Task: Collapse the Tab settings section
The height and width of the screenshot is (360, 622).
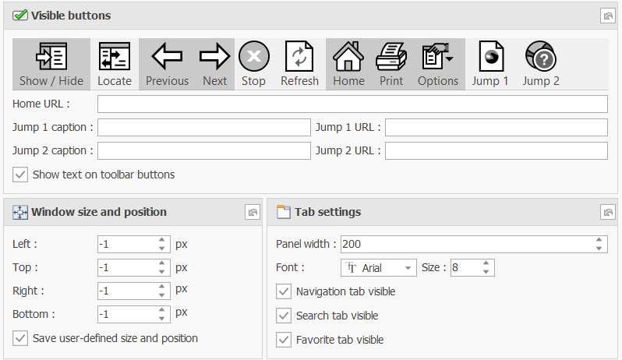Action: point(608,213)
